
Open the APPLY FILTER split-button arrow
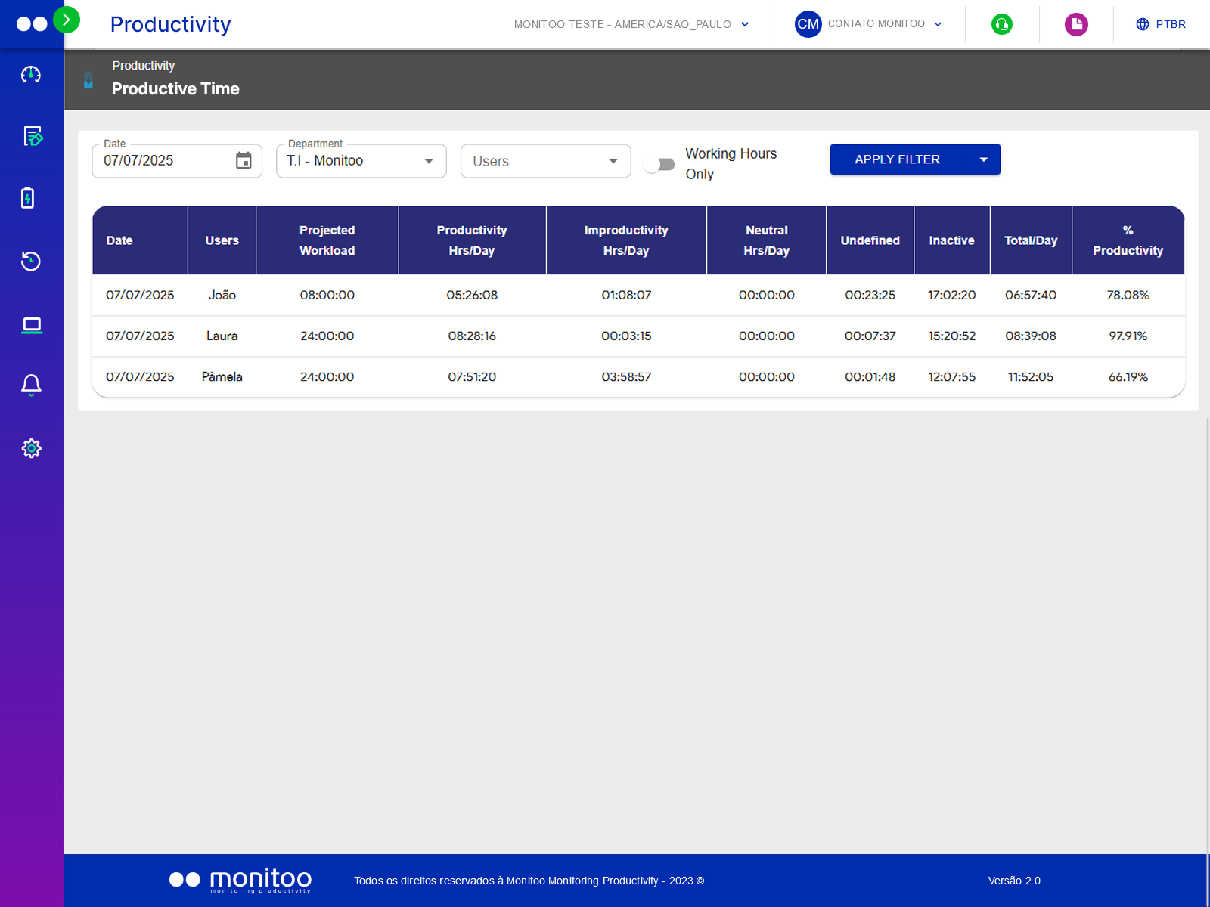(x=984, y=159)
